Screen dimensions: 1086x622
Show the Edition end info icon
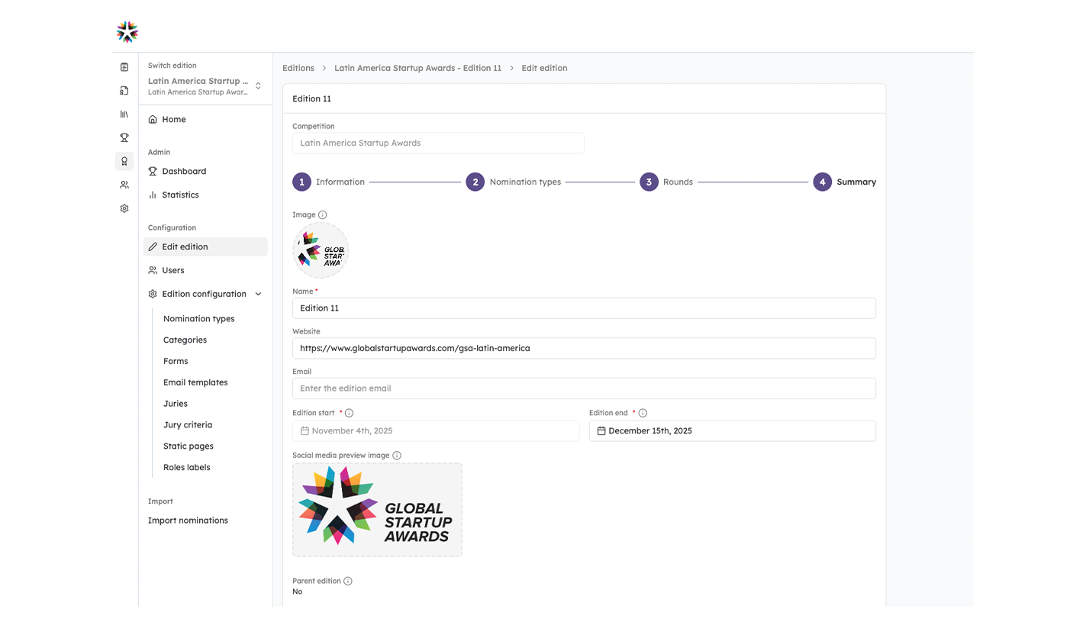coord(643,413)
